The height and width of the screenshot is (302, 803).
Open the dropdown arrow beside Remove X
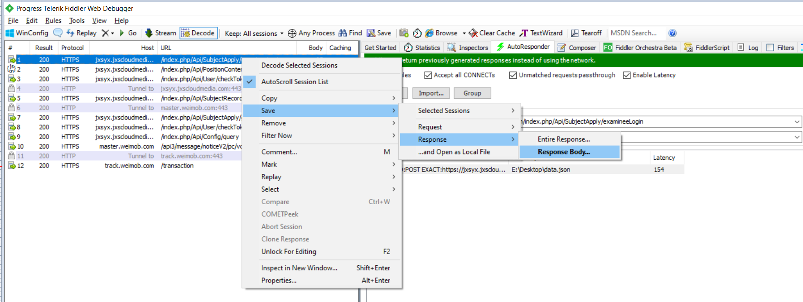[112, 33]
